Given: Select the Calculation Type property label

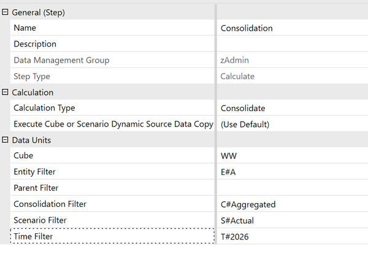Looking at the screenshot, I should pos(44,108).
